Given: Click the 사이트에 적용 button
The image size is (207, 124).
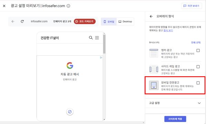Looking at the screenshot, I should [x=175, y=119].
